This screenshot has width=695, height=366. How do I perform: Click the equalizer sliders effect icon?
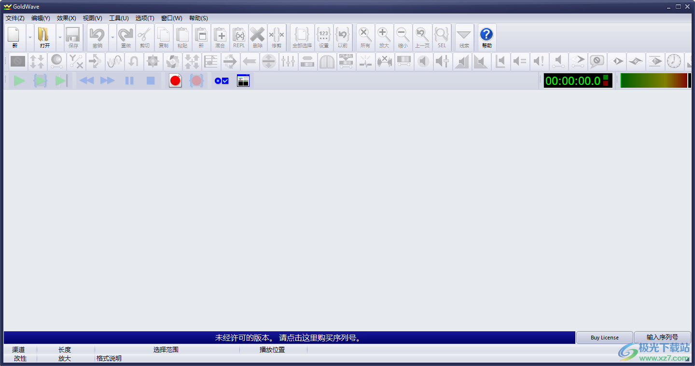(x=288, y=62)
